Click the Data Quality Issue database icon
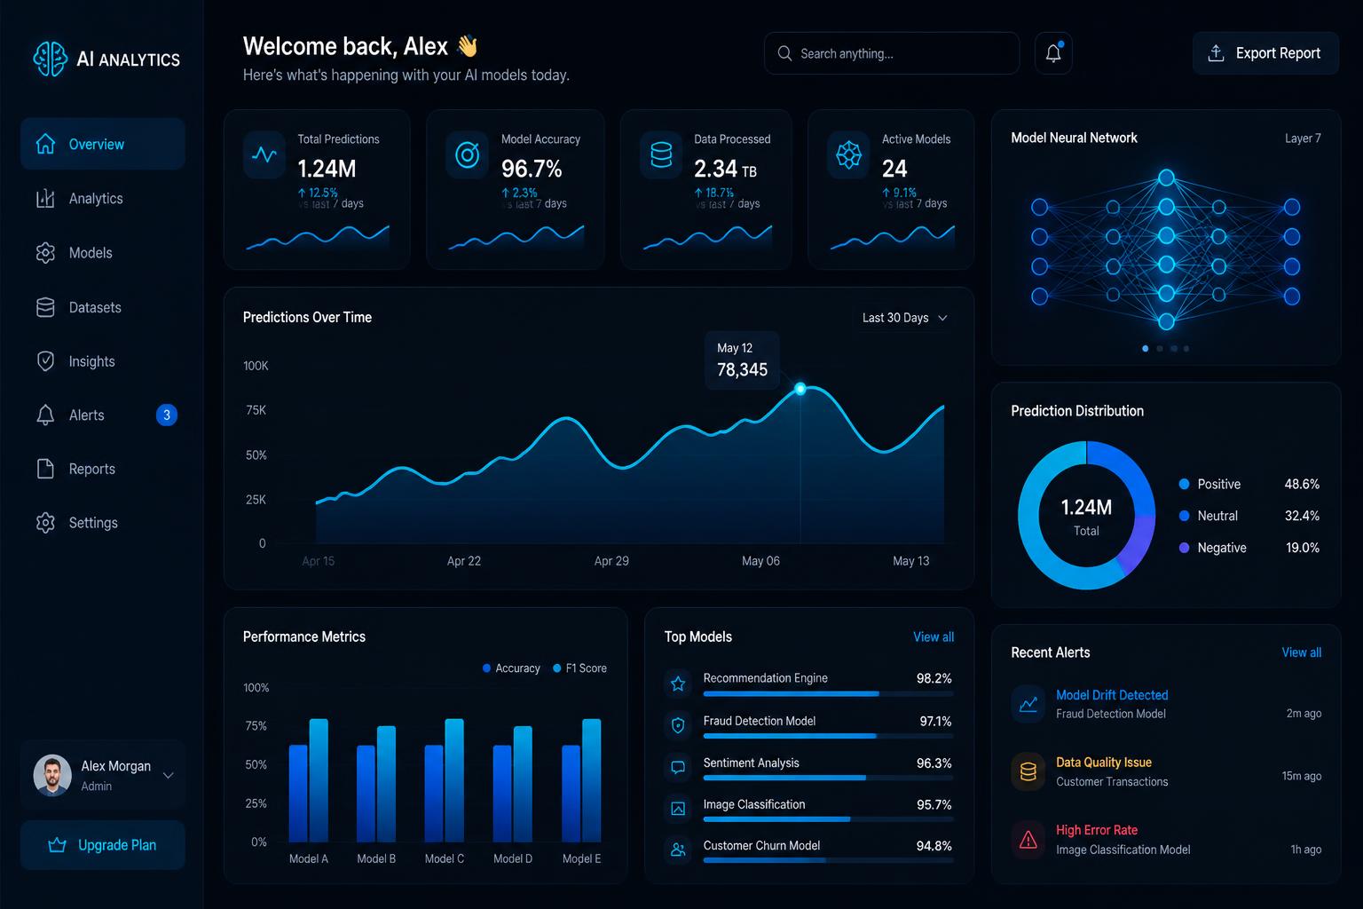The width and height of the screenshot is (1363, 909). point(1028,771)
